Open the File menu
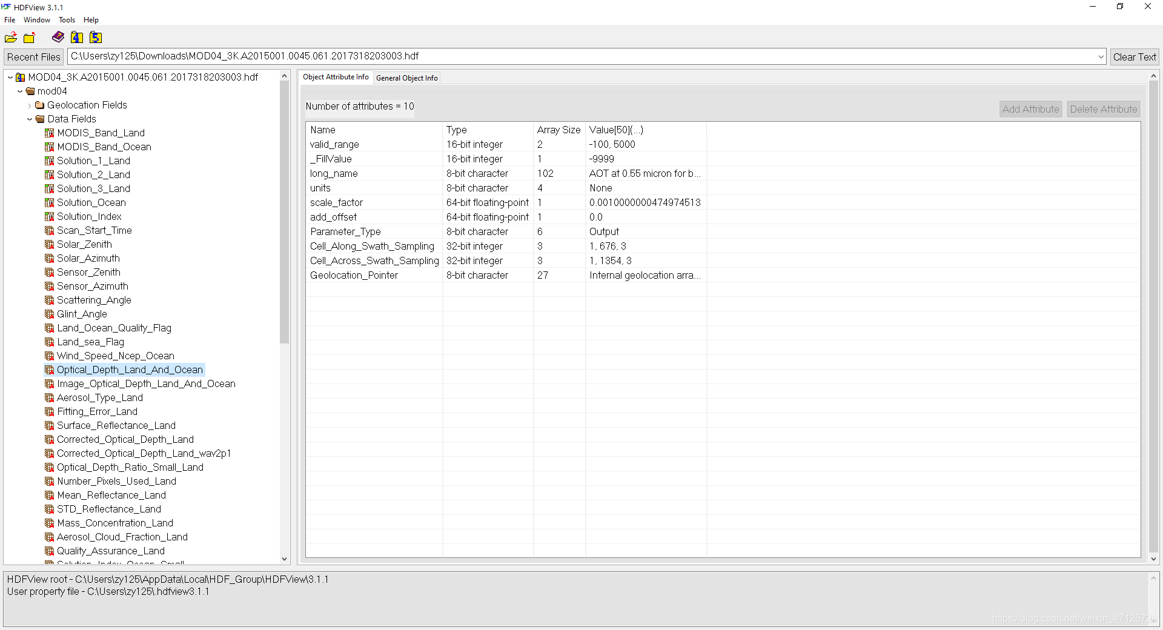 click(x=10, y=20)
